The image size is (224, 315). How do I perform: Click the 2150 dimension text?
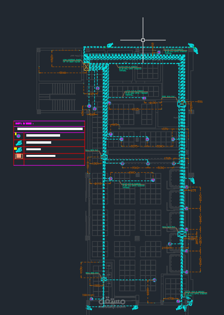[x=165, y=248]
